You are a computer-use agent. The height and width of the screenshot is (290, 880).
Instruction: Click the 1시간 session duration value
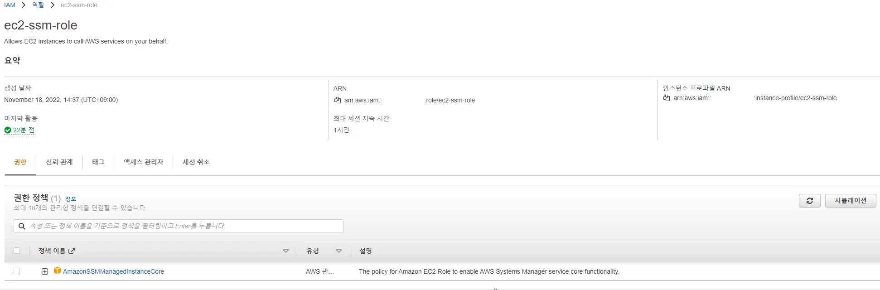[x=342, y=130]
